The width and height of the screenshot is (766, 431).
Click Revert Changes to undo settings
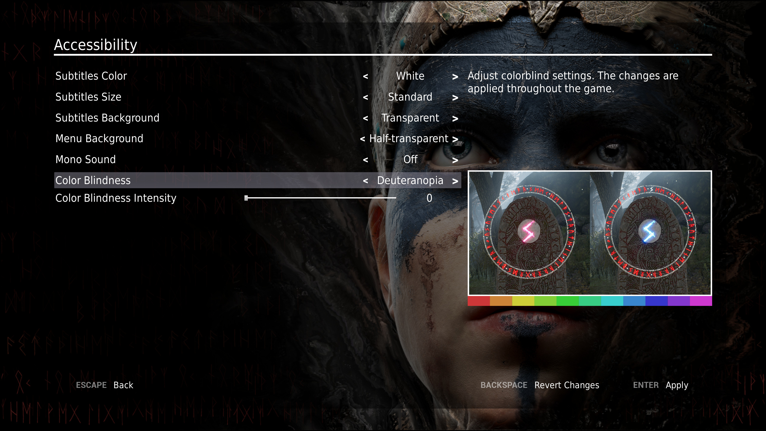(567, 385)
